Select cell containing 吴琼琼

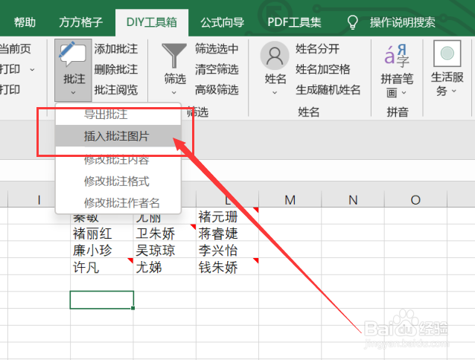click(165, 250)
